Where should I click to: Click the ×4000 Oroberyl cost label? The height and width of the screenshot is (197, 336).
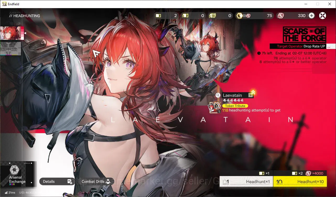pos(315,173)
